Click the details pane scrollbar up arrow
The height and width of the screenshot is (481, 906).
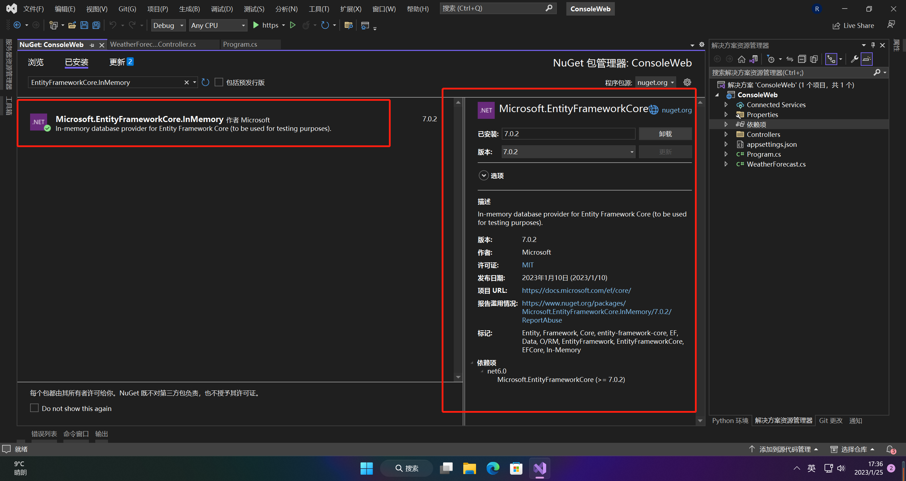point(700,102)
